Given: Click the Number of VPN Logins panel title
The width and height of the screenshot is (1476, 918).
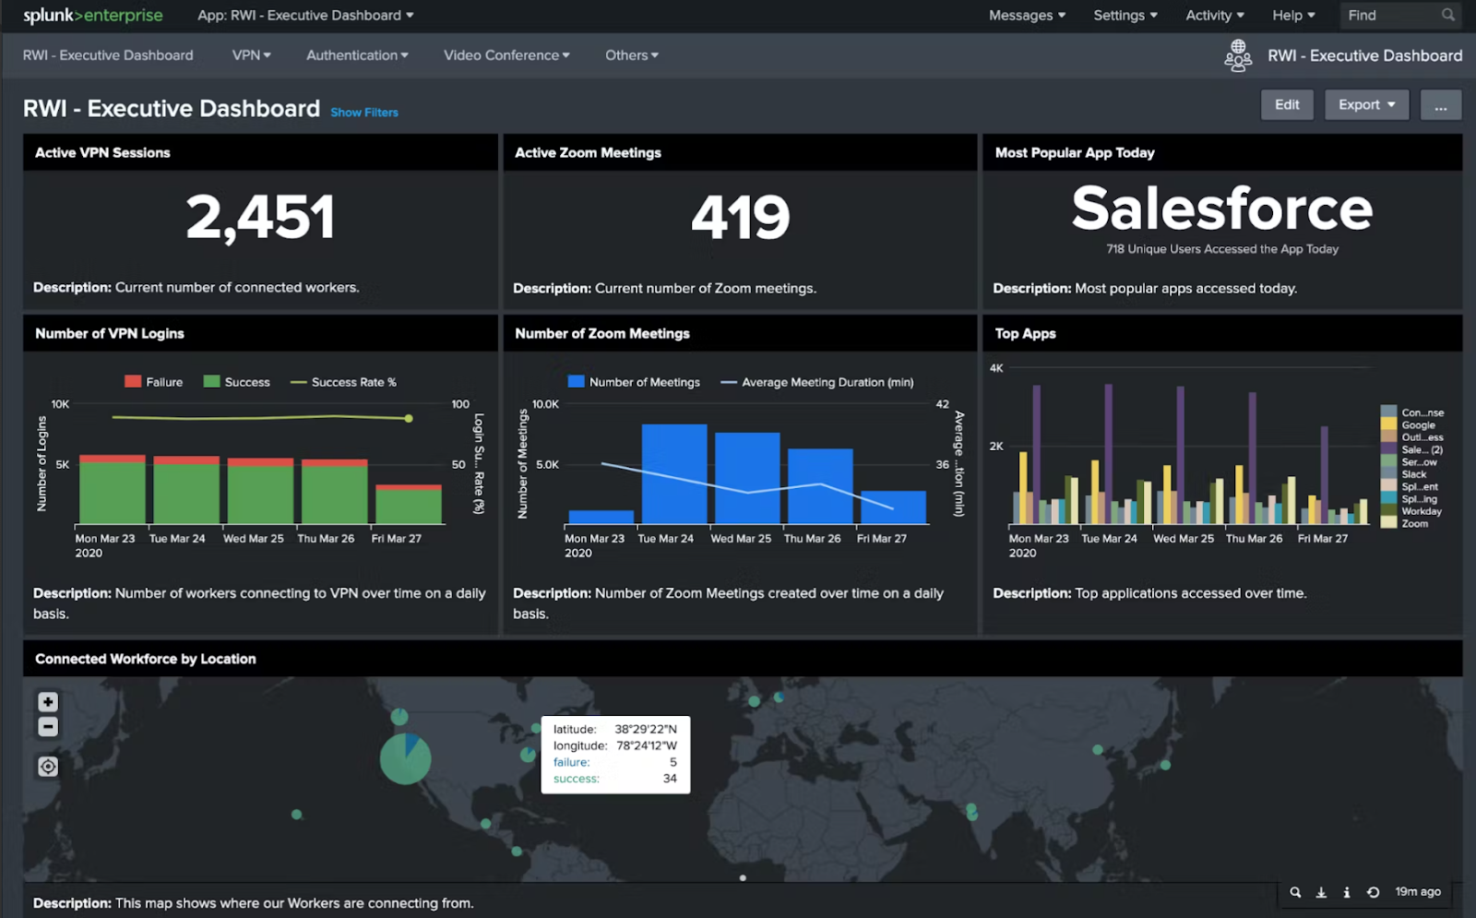Looking at the screenshot, I should [110, 334].
